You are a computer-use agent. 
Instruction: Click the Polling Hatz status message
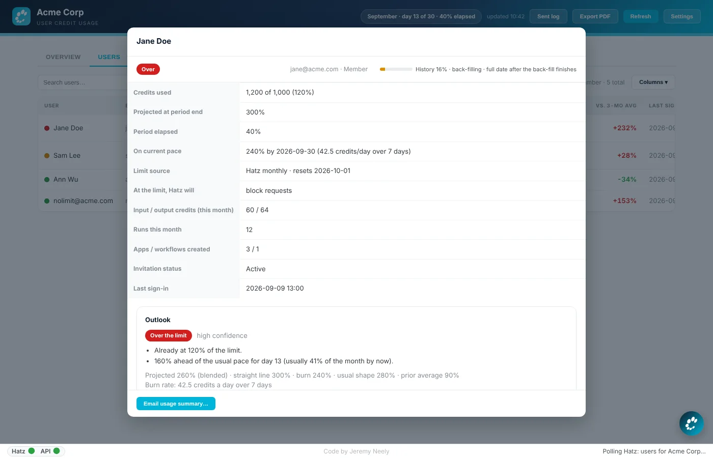pos(654,451)
